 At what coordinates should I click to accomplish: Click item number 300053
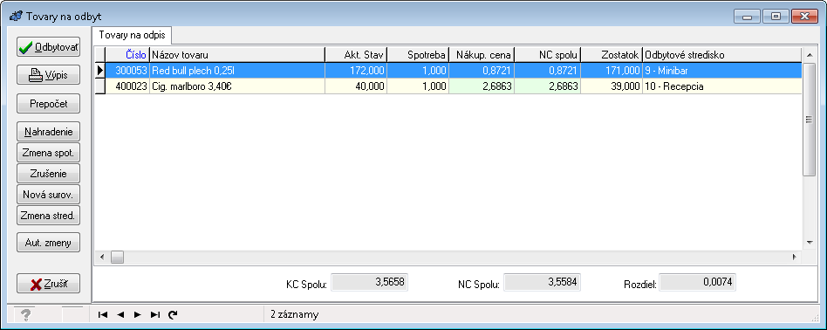(127, 71)
